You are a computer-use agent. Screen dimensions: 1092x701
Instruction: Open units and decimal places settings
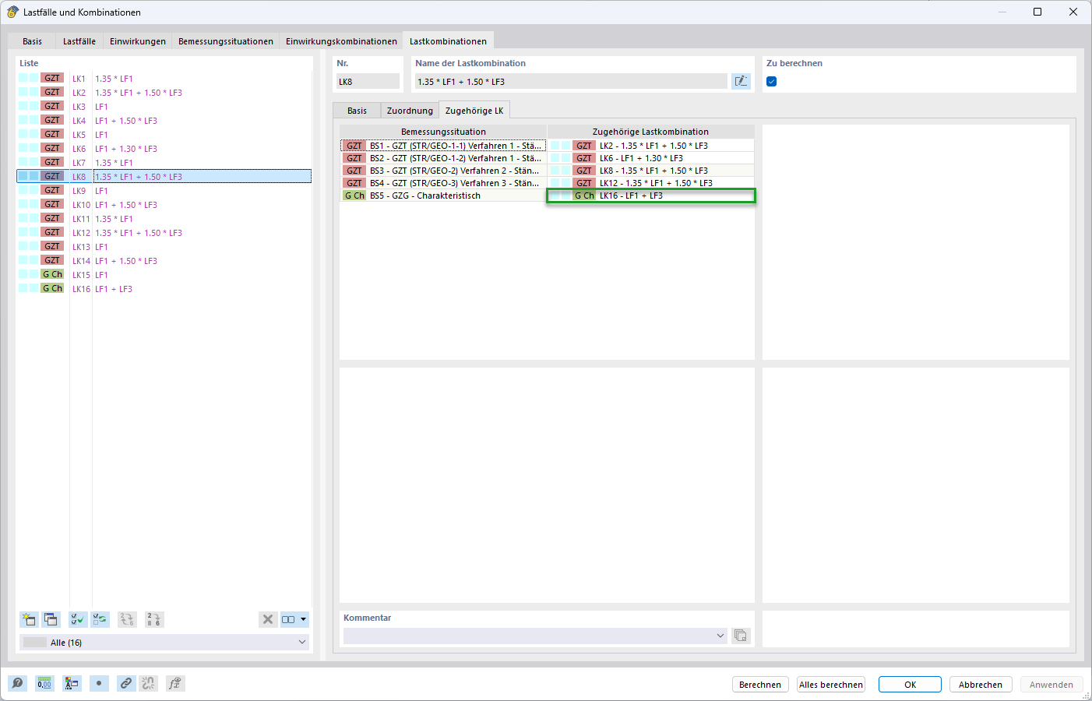coord(44,683)
